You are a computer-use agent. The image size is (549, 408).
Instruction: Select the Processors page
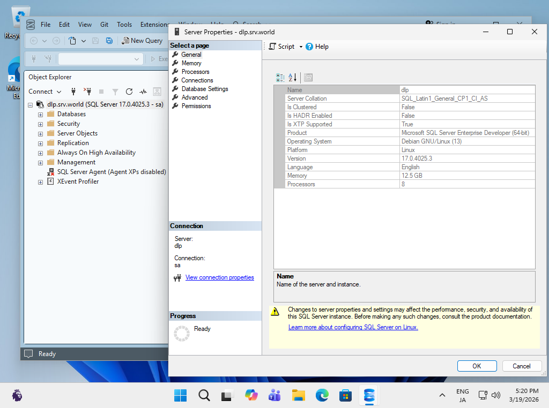tap(195, 72)
